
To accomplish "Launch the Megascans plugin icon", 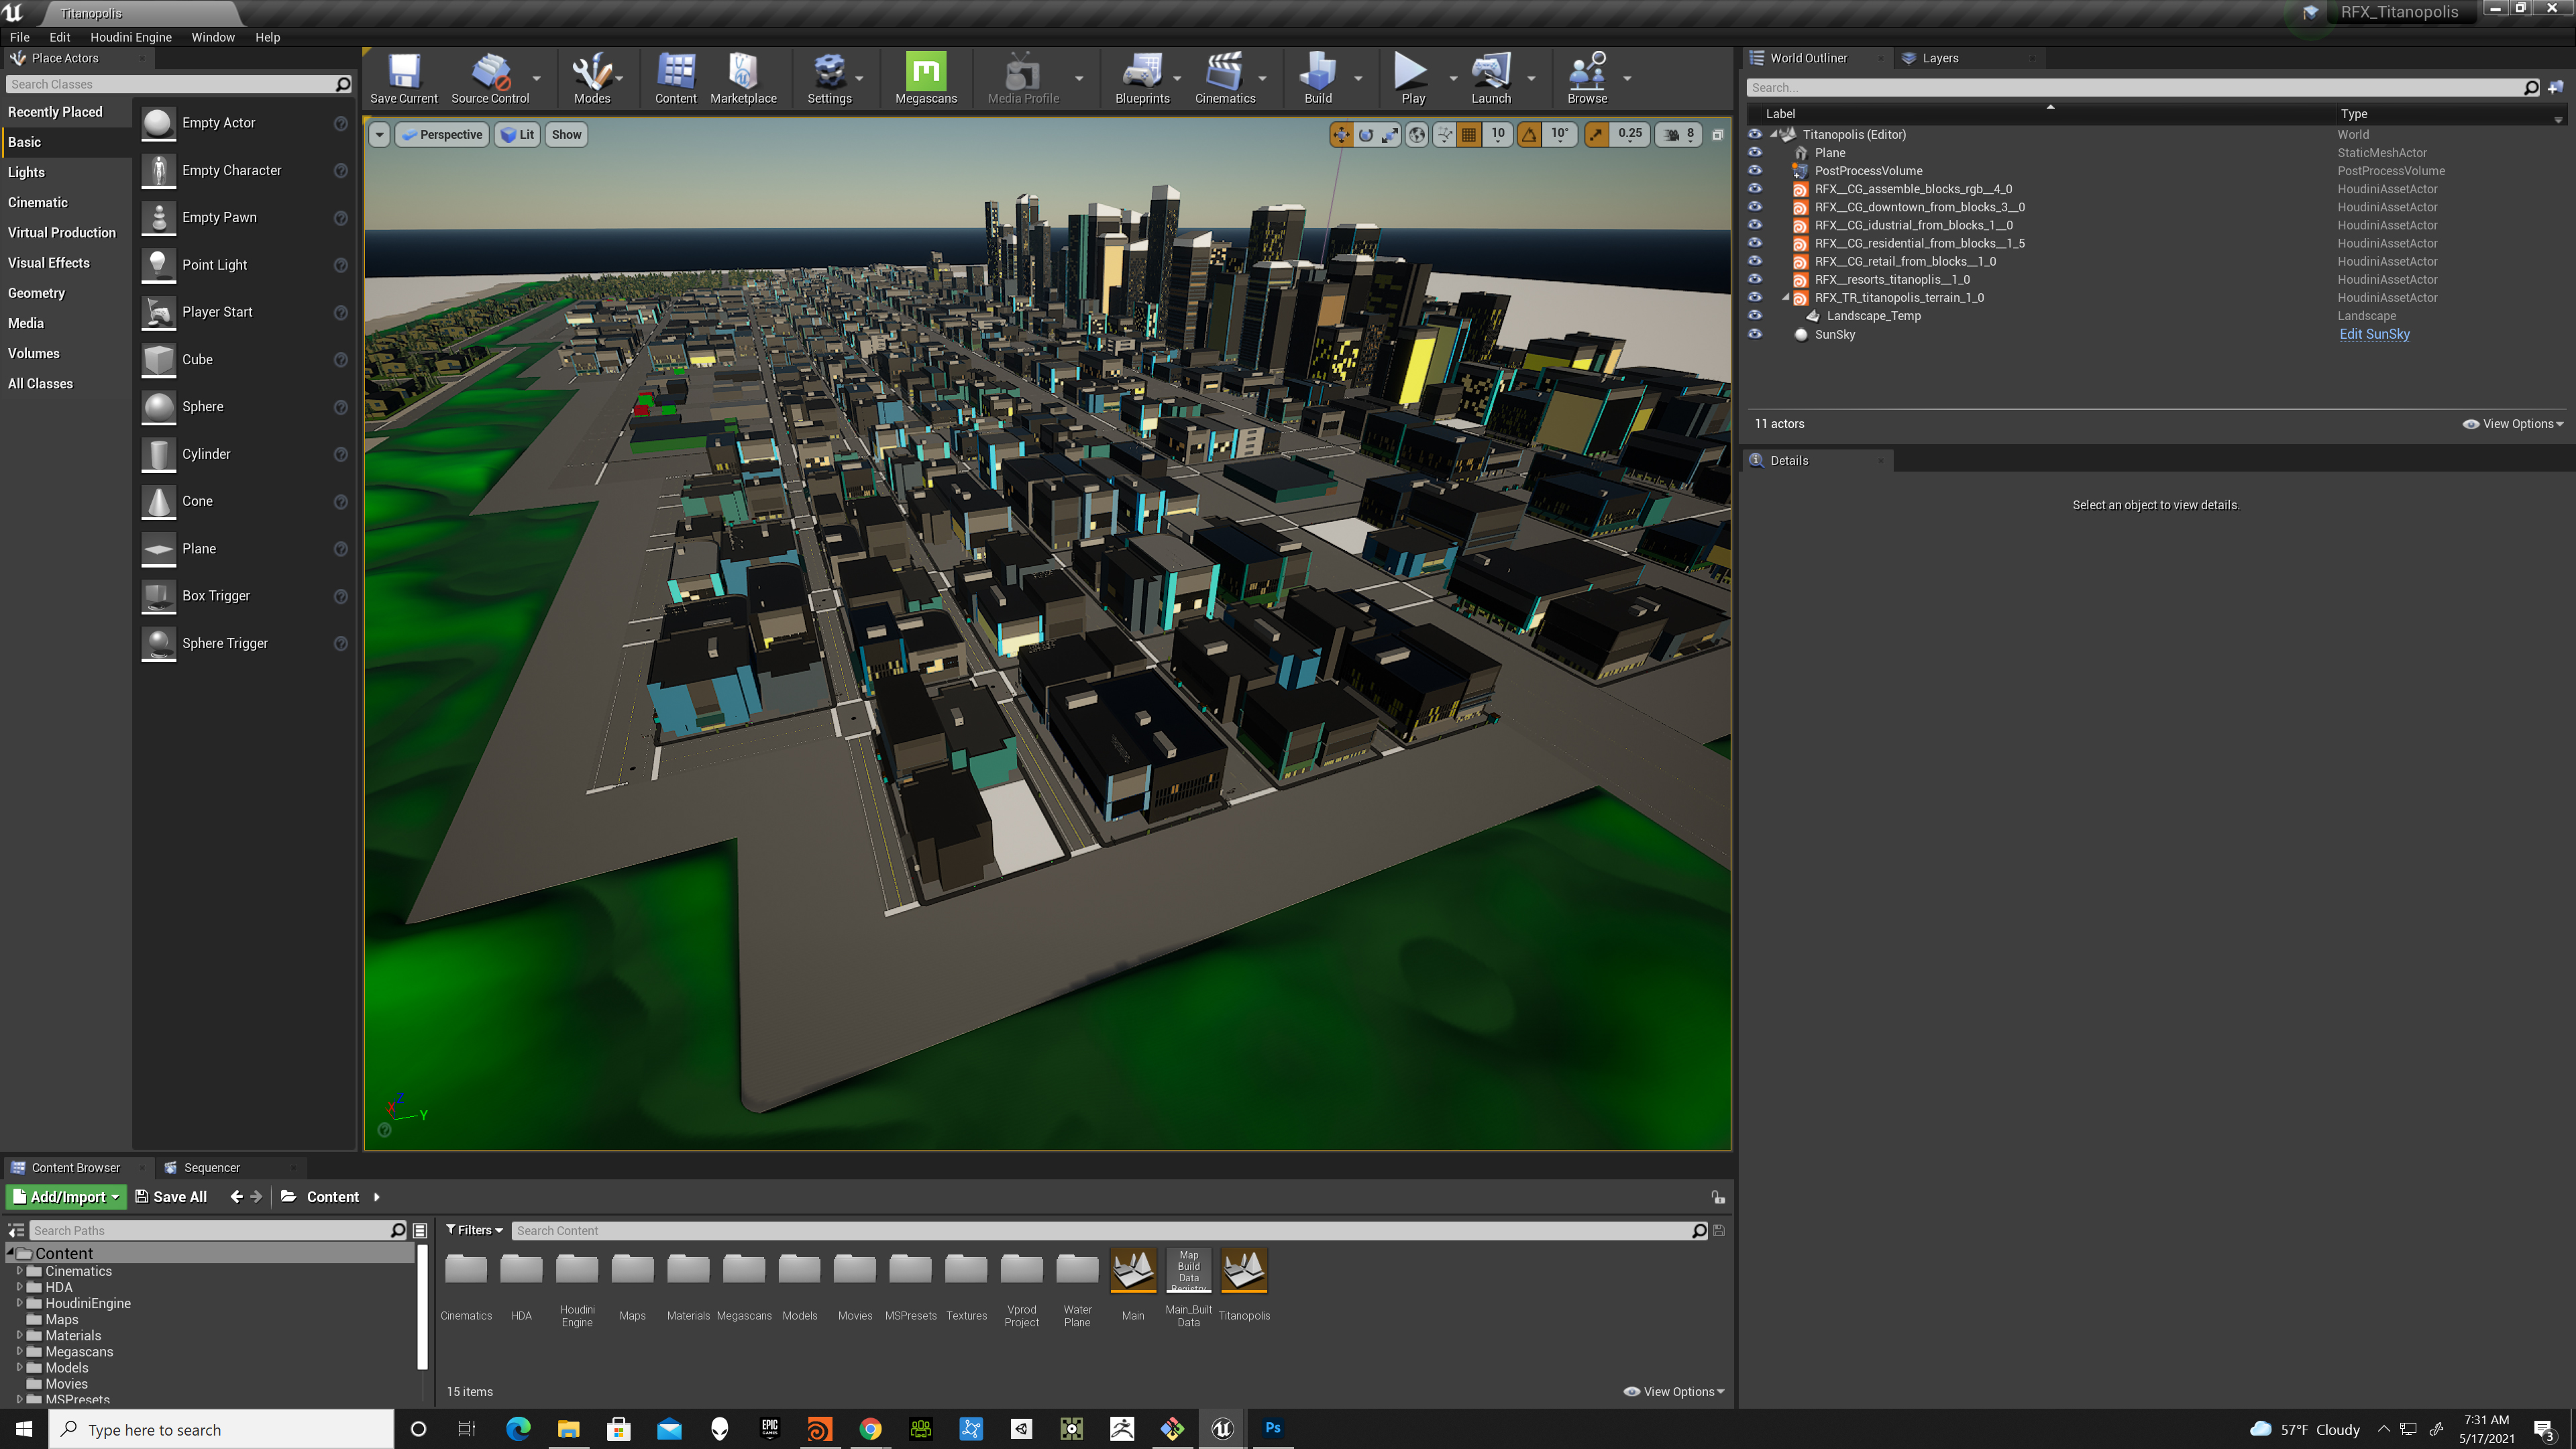I will pyautogui.click(x=925, y=78).
